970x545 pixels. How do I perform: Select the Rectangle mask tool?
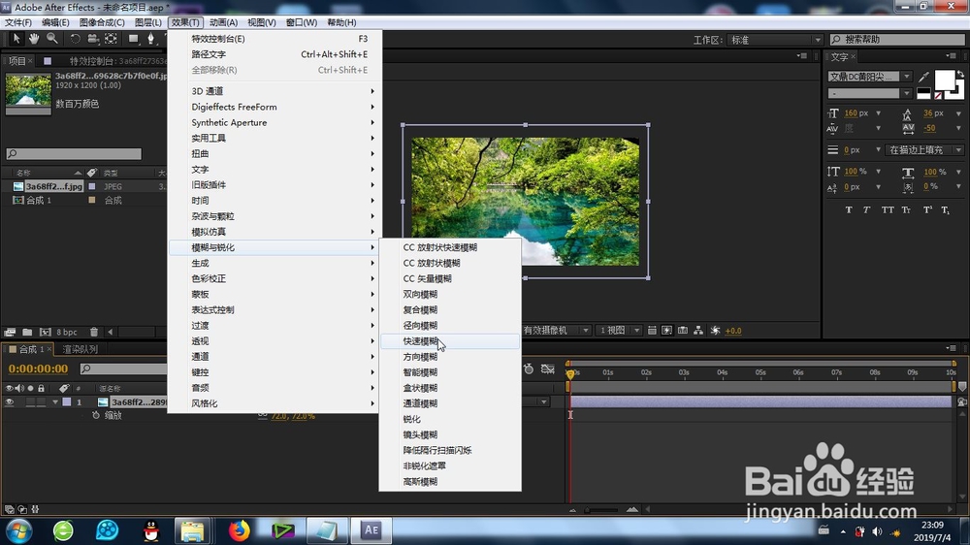coord(133,39)
